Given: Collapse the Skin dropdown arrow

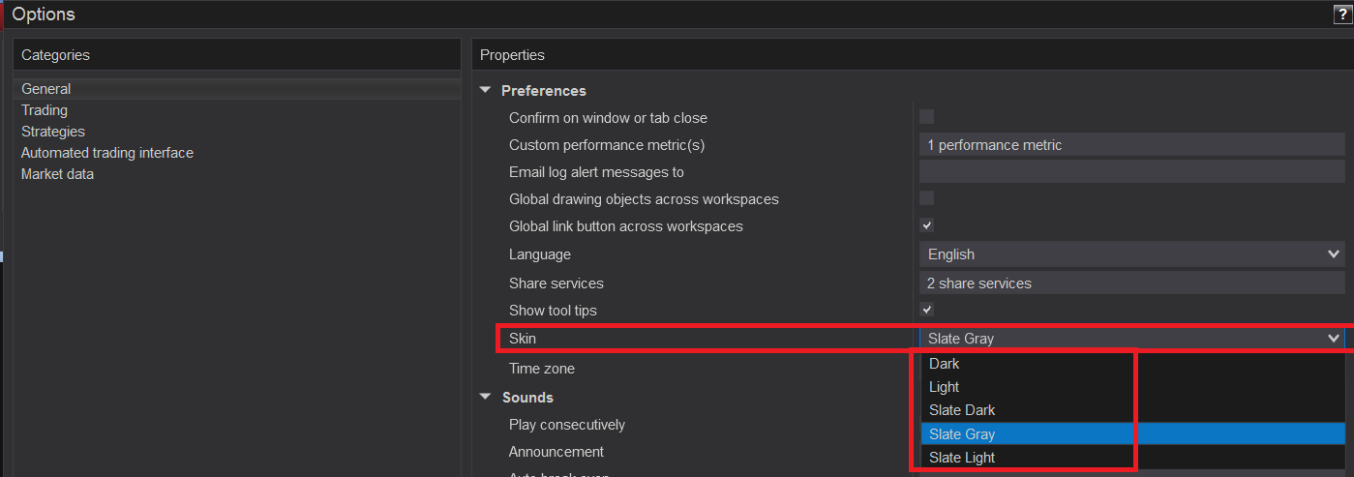Looking at the screenshot, I should coord(1333,338).
